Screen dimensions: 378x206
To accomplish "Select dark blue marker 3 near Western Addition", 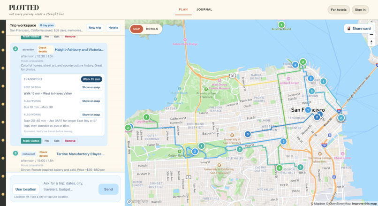I will 248,134.
